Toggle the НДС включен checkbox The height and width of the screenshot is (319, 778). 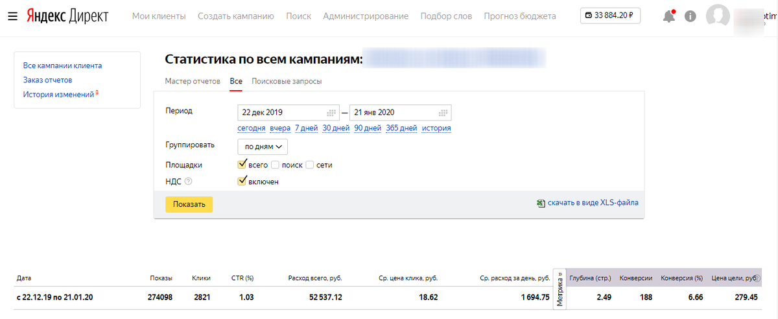(x=242, y=182)
